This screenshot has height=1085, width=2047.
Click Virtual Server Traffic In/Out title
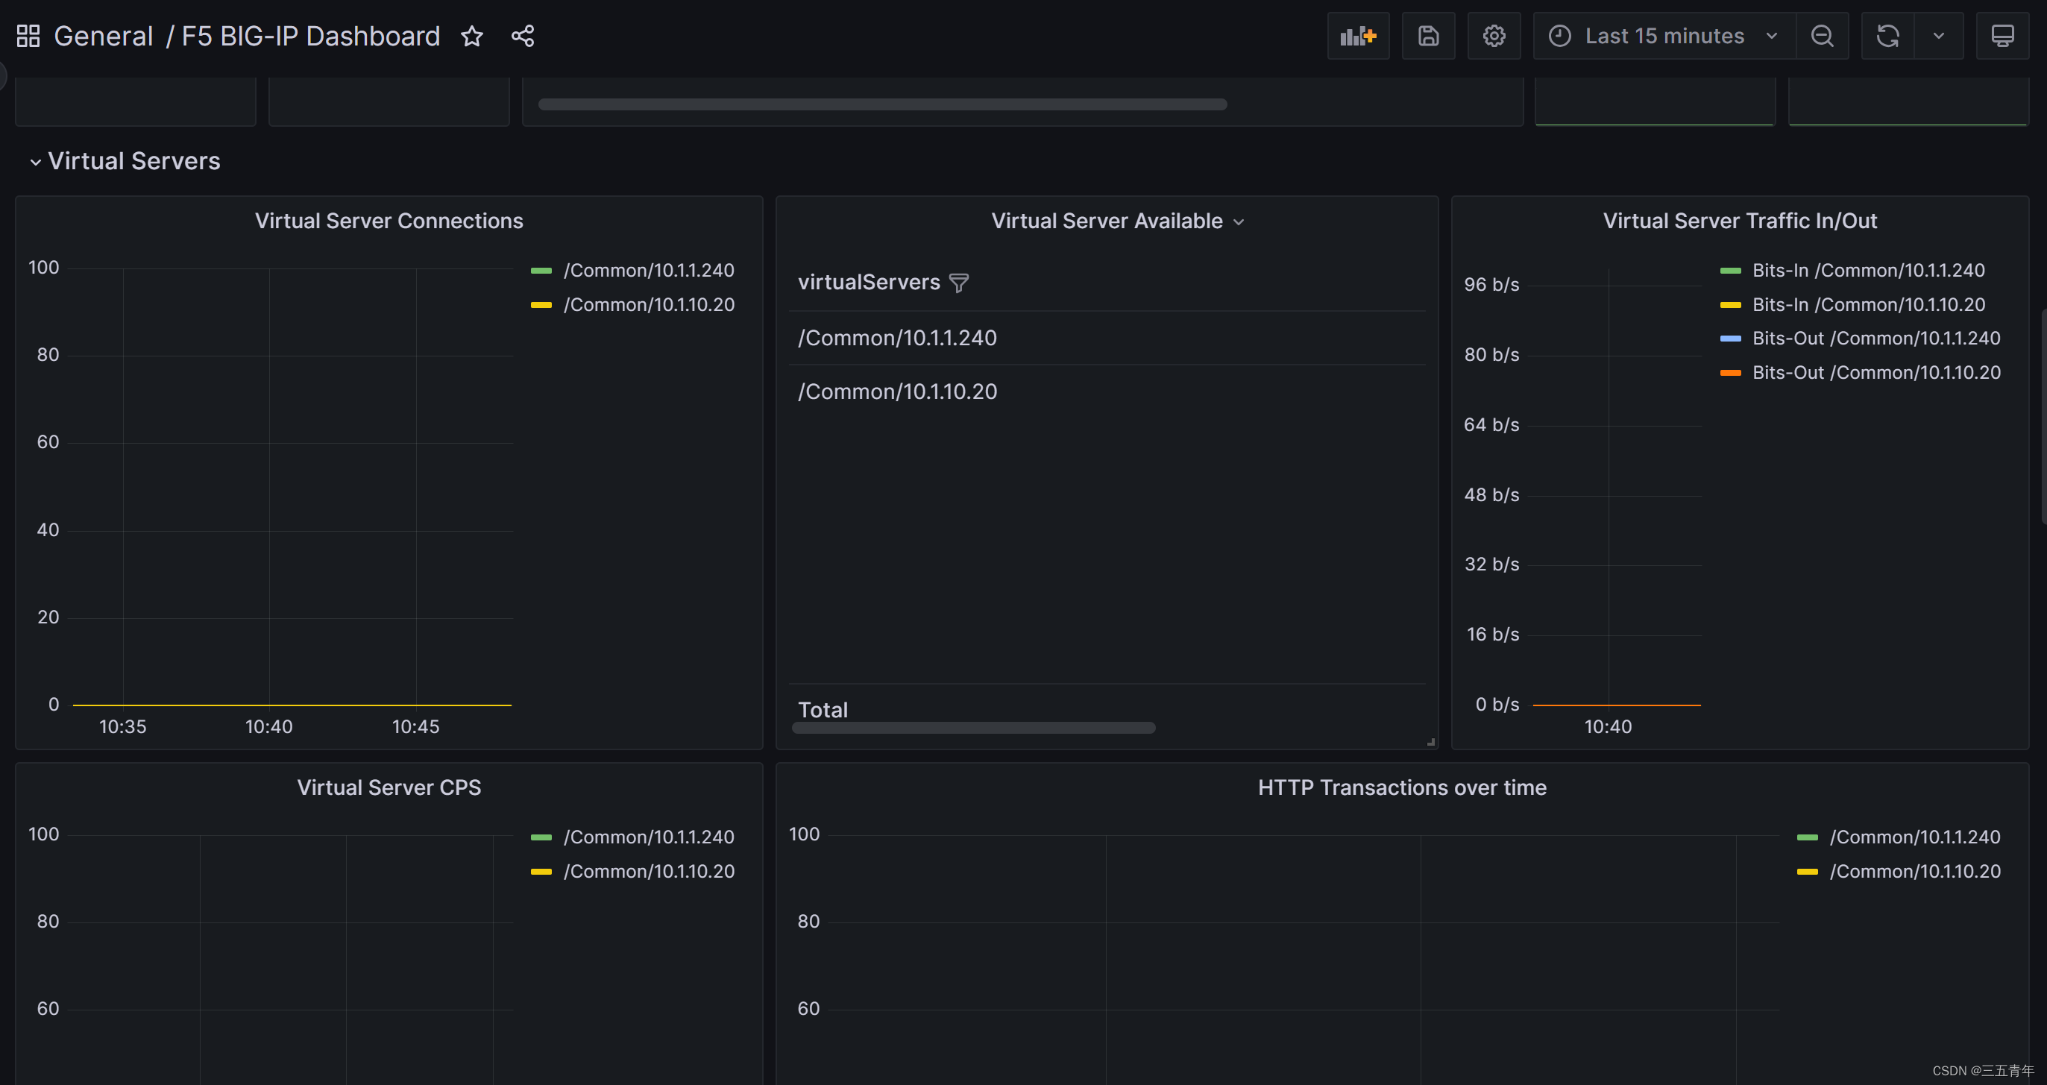click(1740, 221)
